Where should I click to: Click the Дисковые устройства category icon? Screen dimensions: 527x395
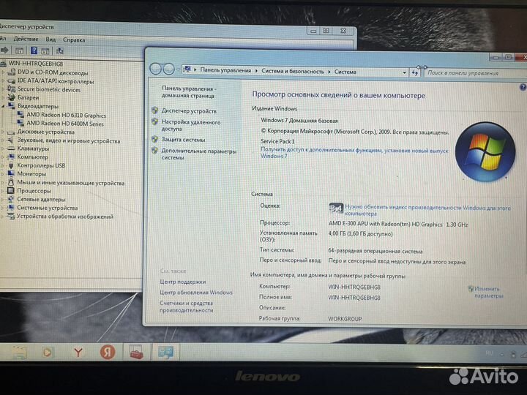tap(12, 132)
